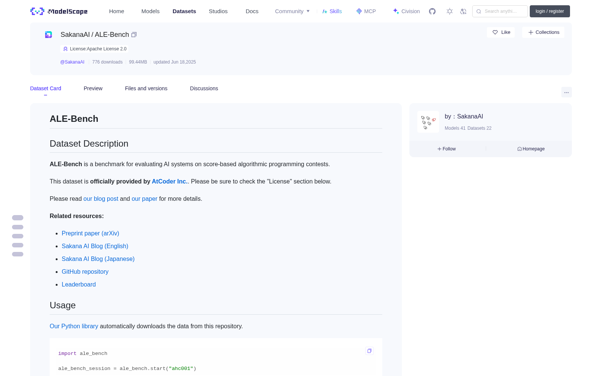Expand the Community dropdown menu
602x376 pixels.
click(292, 11)
